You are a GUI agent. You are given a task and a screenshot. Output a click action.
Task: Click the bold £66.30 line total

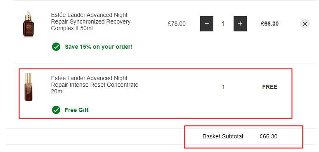[x=270, y=24]
